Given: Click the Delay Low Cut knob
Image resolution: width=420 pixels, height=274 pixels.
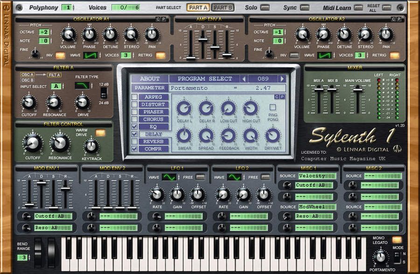Looking at the screenshot, I should pyautogui.click(x=228, y=108).
